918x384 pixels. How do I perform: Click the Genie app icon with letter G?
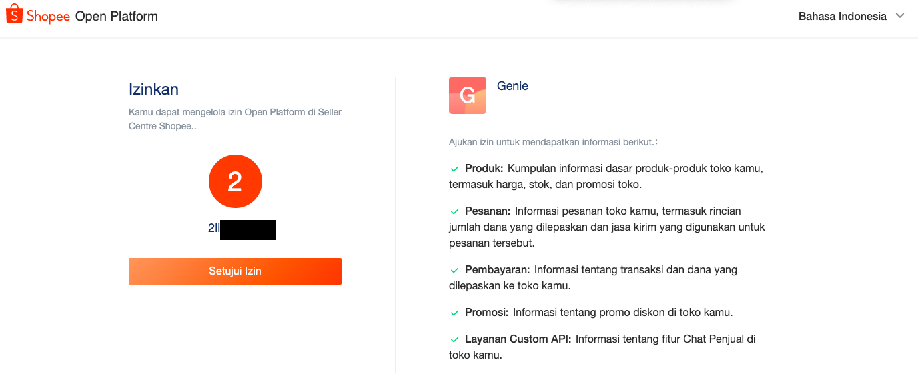coord(468,95)
